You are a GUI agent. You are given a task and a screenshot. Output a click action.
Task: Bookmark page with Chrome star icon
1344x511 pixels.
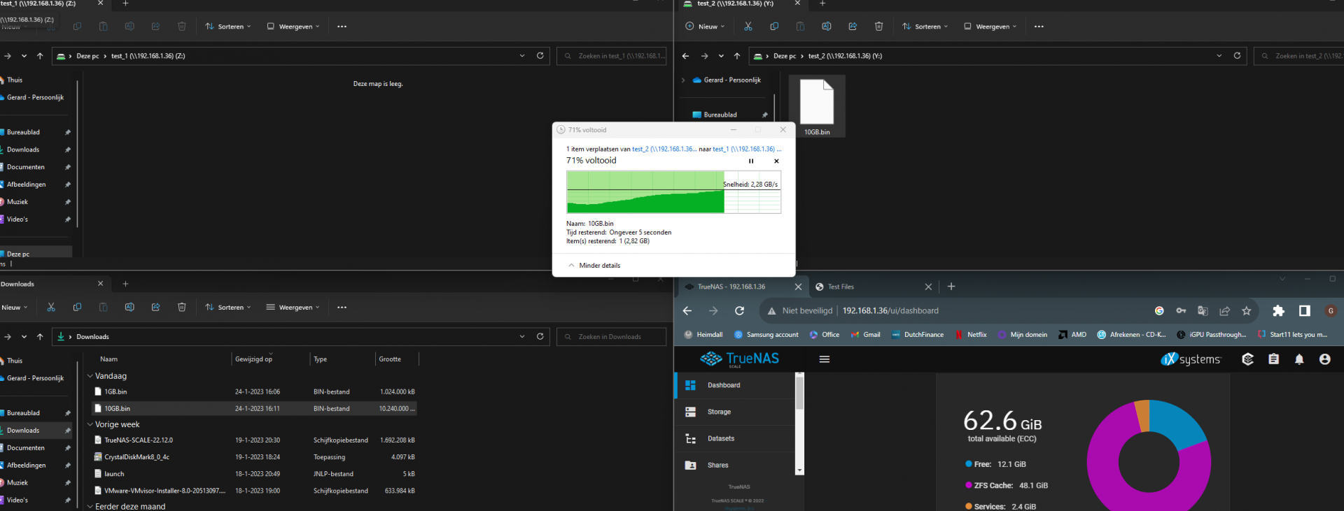1246,311
